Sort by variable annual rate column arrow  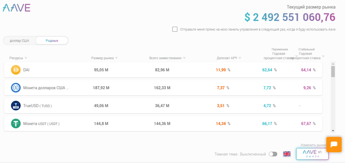tap(296, 56)
